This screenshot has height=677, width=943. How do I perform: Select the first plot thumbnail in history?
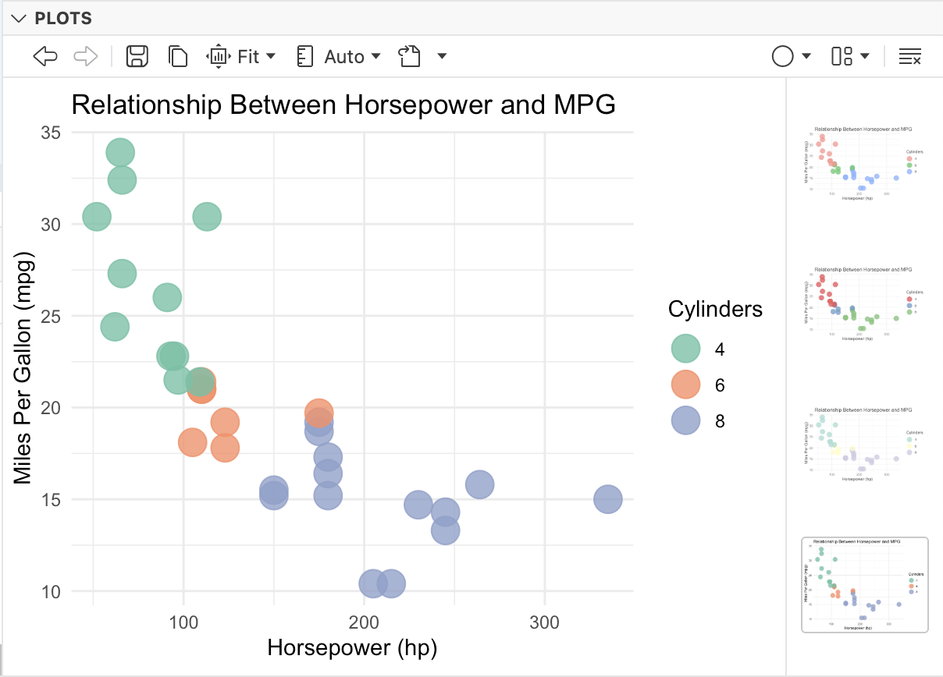(x=863, y=165)
